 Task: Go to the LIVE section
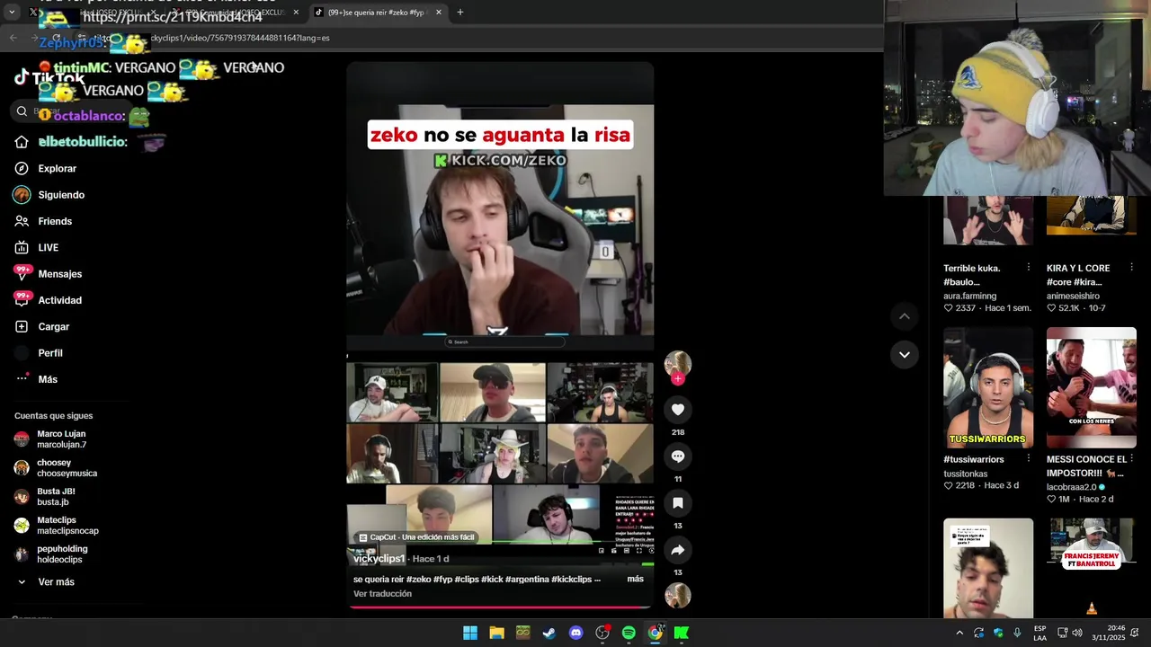coord(48,248)
